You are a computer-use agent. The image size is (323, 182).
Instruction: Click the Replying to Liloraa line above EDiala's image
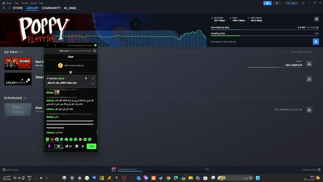click(x=62, y=89)
